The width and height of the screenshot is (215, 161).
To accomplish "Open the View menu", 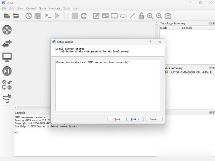I will [x=20, y=8].
